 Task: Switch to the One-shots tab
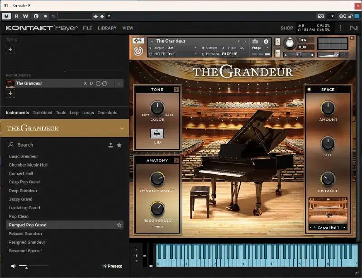tap(107, 113)
